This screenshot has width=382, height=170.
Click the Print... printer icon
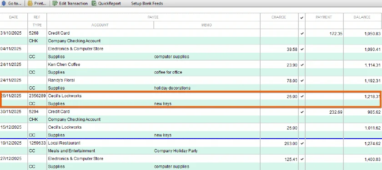tap(30, 4)
